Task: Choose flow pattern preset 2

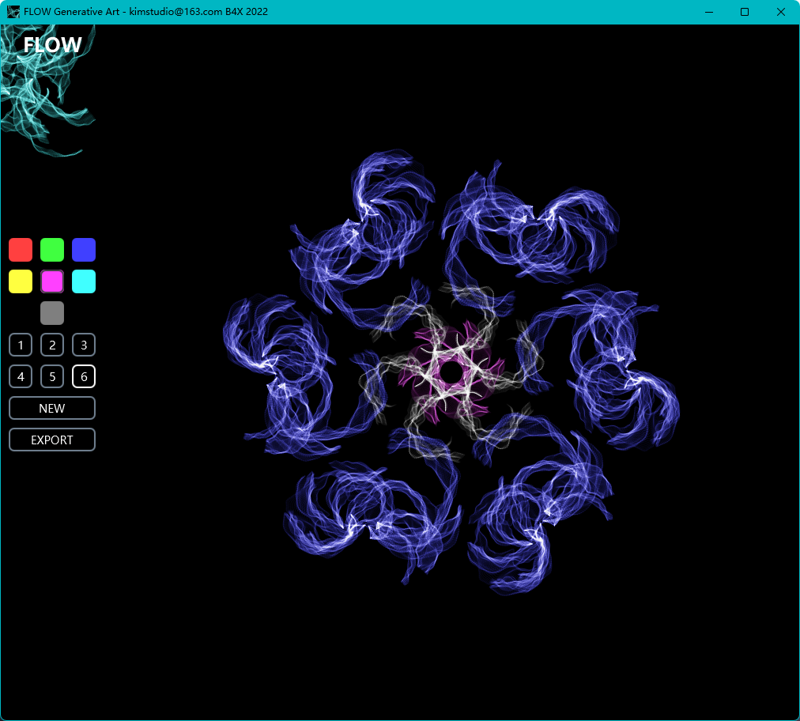Action: [52, 345]
